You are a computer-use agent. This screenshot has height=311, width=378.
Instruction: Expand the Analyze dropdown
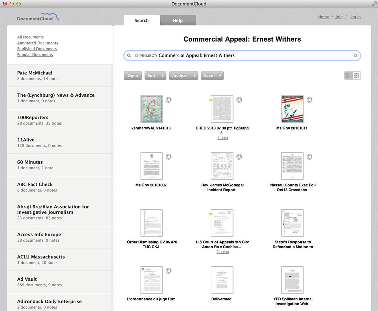[x=184, y=76]
